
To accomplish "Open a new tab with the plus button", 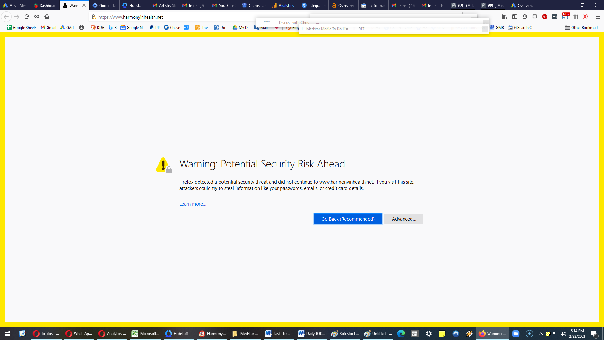I will [x=543, y=5].
